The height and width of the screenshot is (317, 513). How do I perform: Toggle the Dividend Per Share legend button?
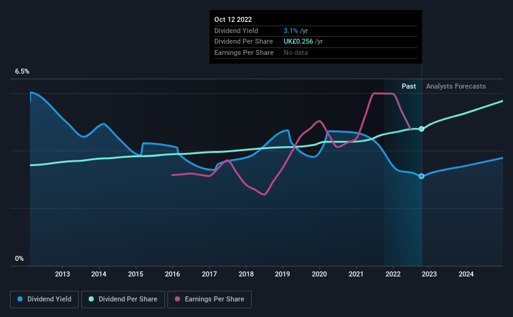pyautogui.click(x=123, y=300)
